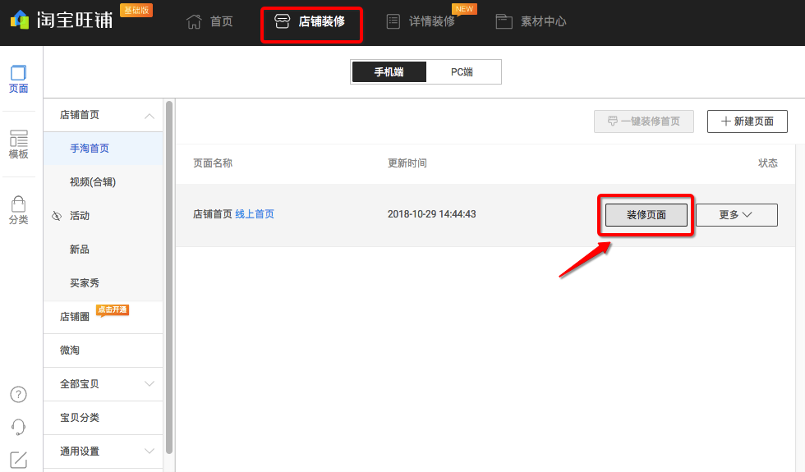Open the customer service headset icon
This screenshot has height=472, width=805.
(18, 428)
